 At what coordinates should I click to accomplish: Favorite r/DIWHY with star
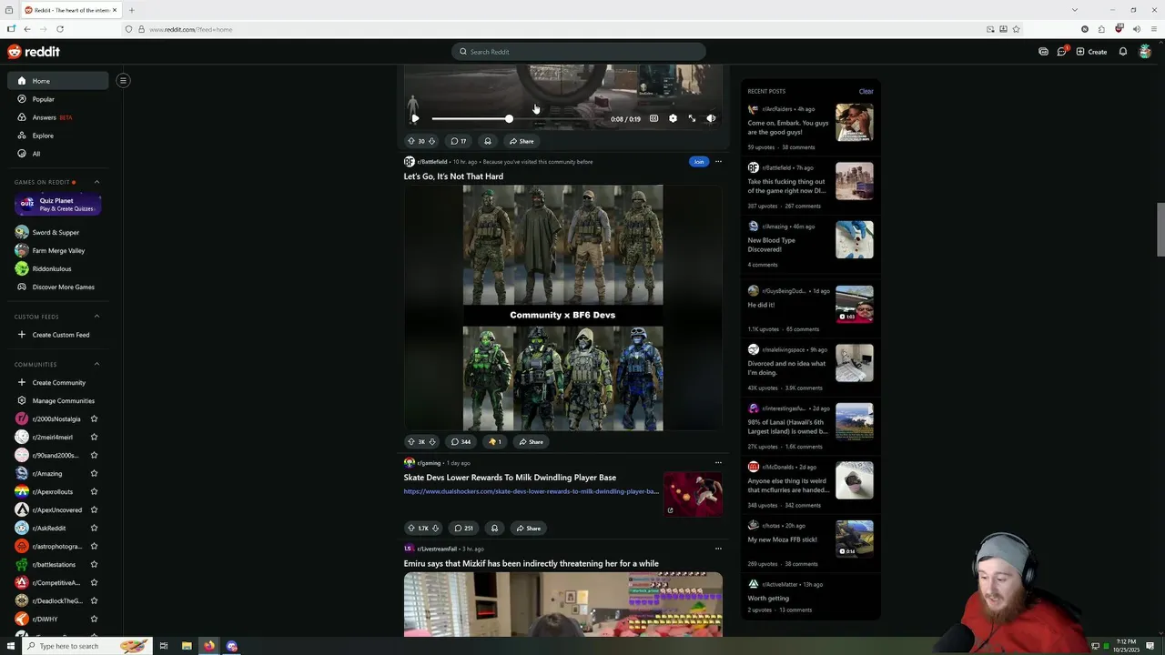(94, 620)
